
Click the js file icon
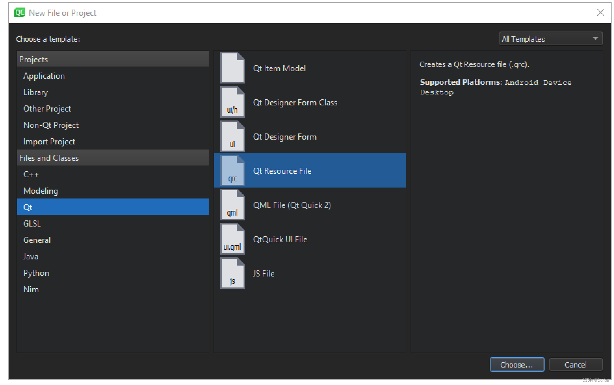[x=232, y=273]
